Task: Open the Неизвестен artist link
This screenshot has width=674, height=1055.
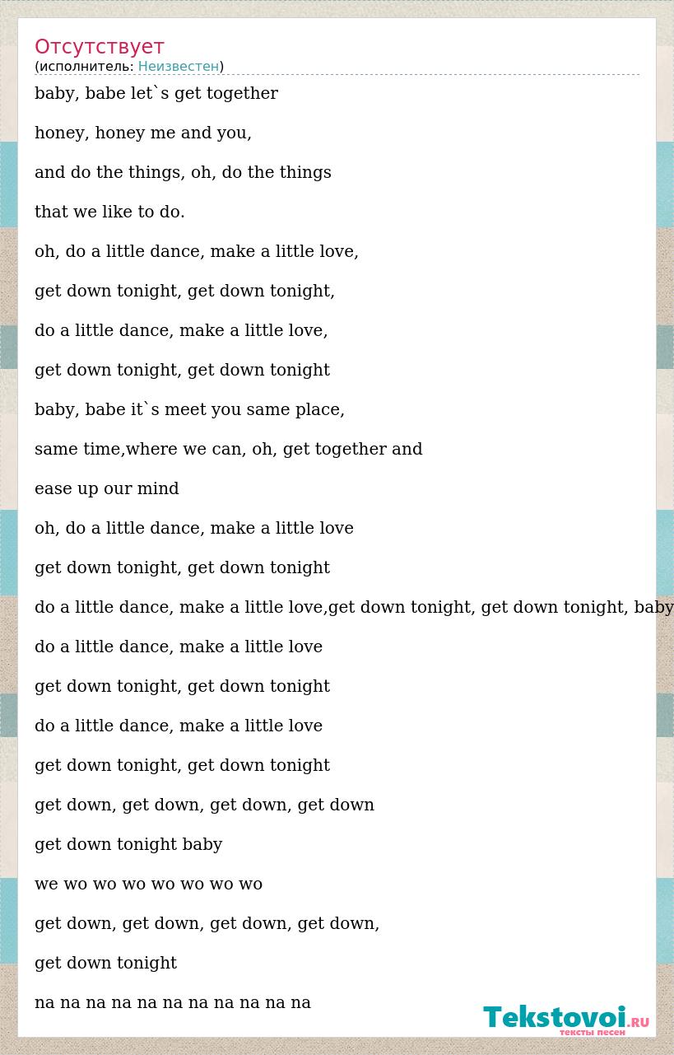Action: pyautogui.click(x=179, y=67)
